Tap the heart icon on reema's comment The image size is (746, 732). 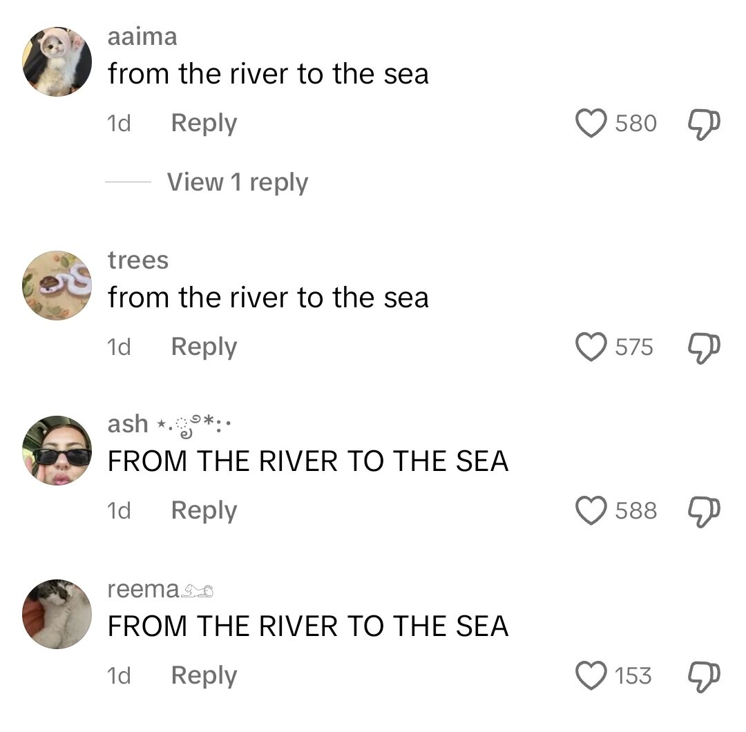pyautogui.click(x=591, y=675)
